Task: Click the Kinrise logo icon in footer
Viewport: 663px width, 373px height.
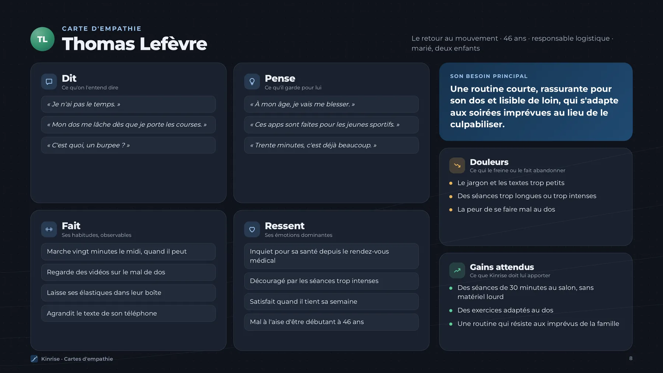Action: coord(34,359)
